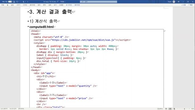Click the Save icon in quick access toolbar
The width and height of the screenshot is (195, 110).
point(14,2)
